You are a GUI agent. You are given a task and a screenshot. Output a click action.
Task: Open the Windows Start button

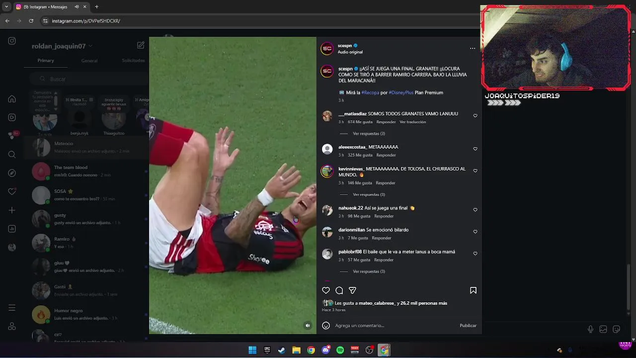[252, 350]
